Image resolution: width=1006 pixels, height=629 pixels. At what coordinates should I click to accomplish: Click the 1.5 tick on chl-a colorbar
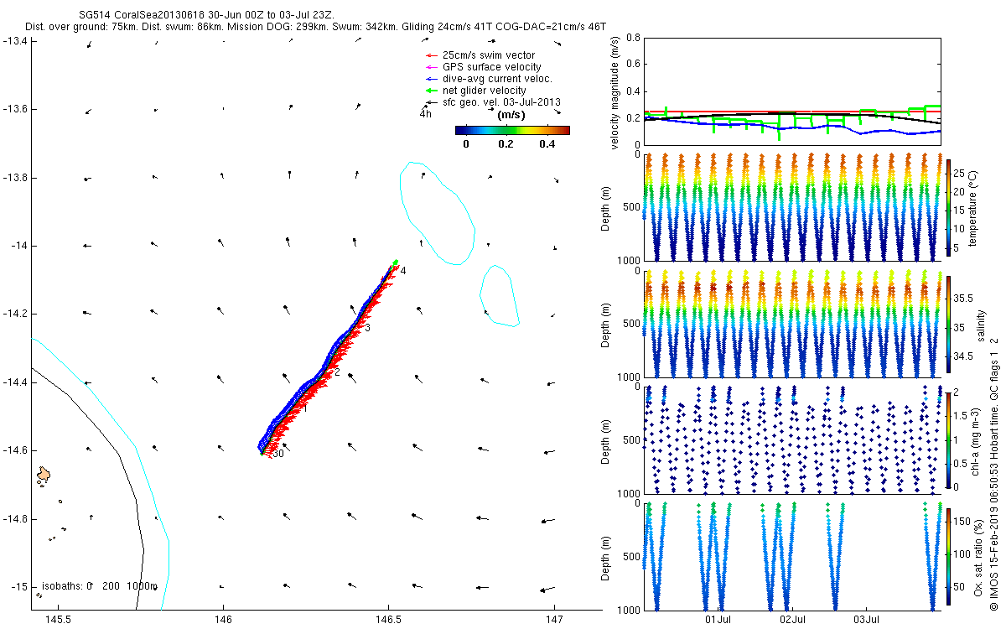point(962,414)
